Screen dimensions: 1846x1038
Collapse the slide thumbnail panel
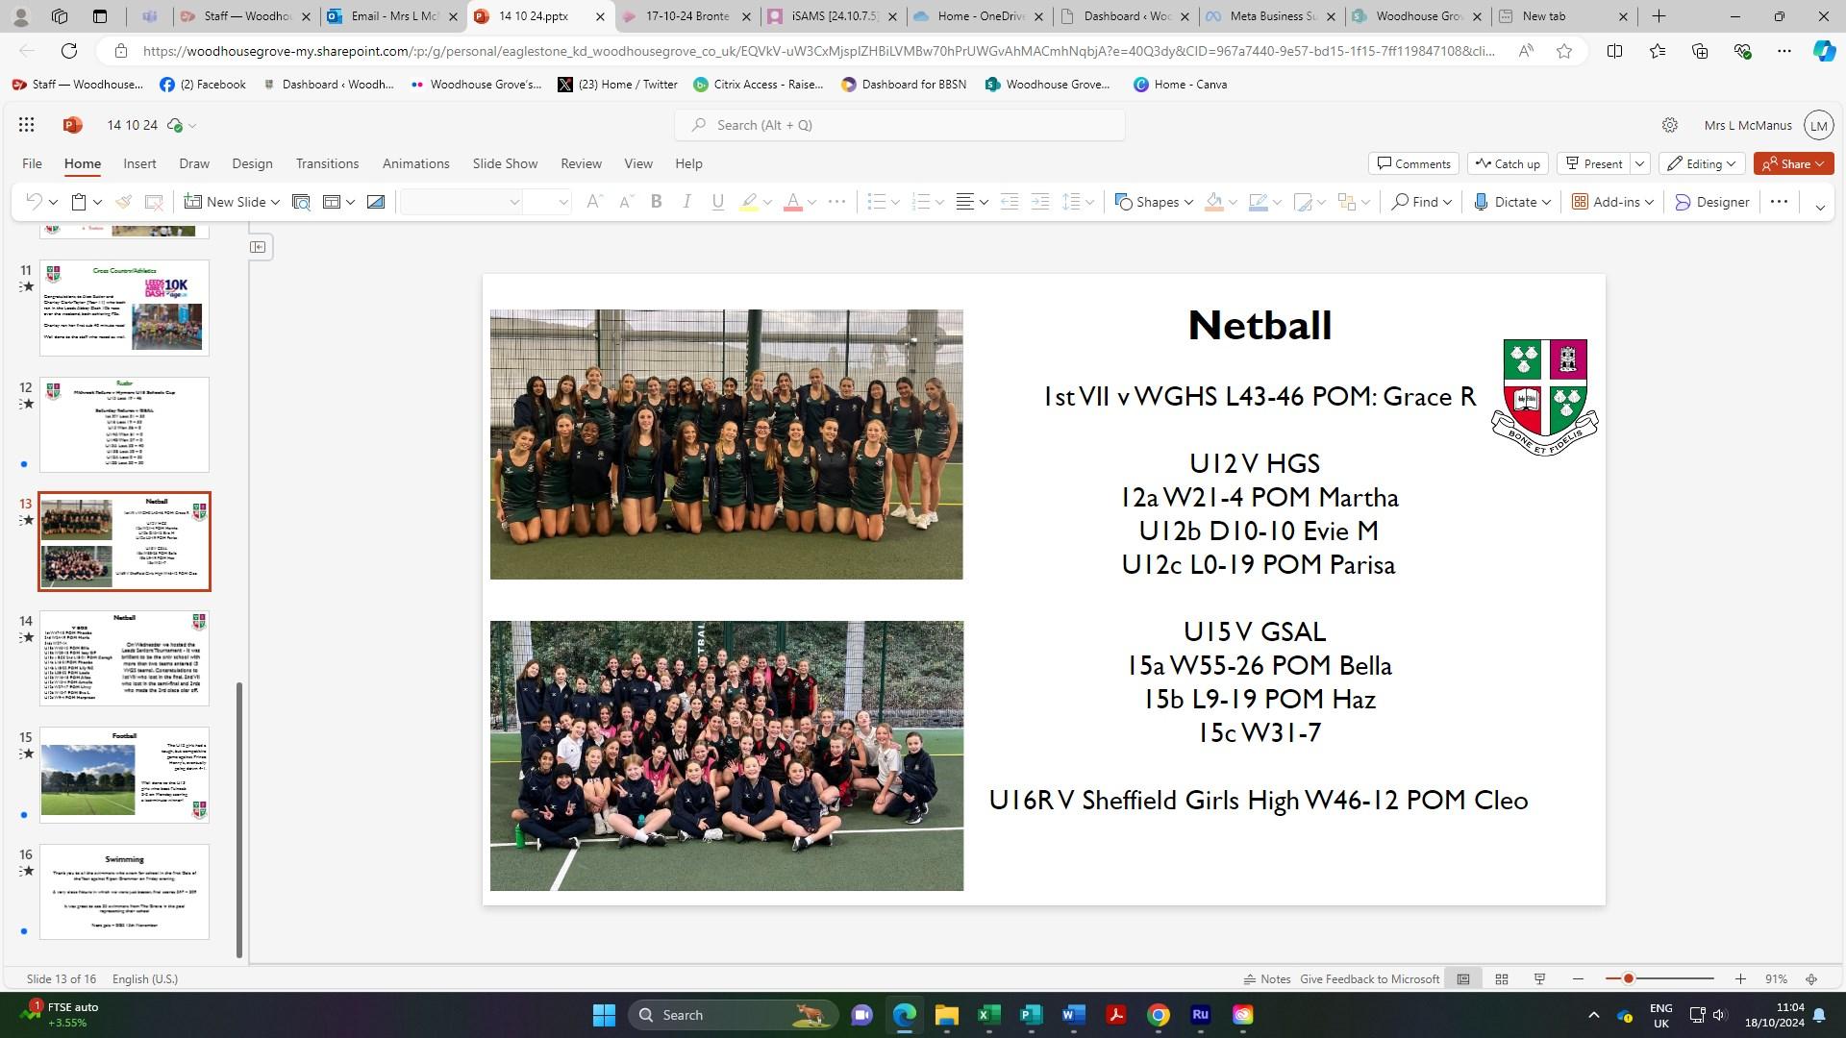[x=258, y=247]
